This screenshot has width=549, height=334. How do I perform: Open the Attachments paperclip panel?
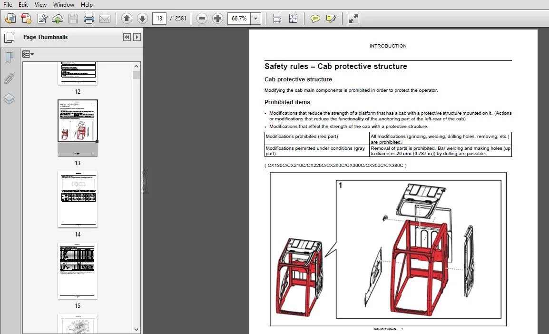[x=9, y=79]
